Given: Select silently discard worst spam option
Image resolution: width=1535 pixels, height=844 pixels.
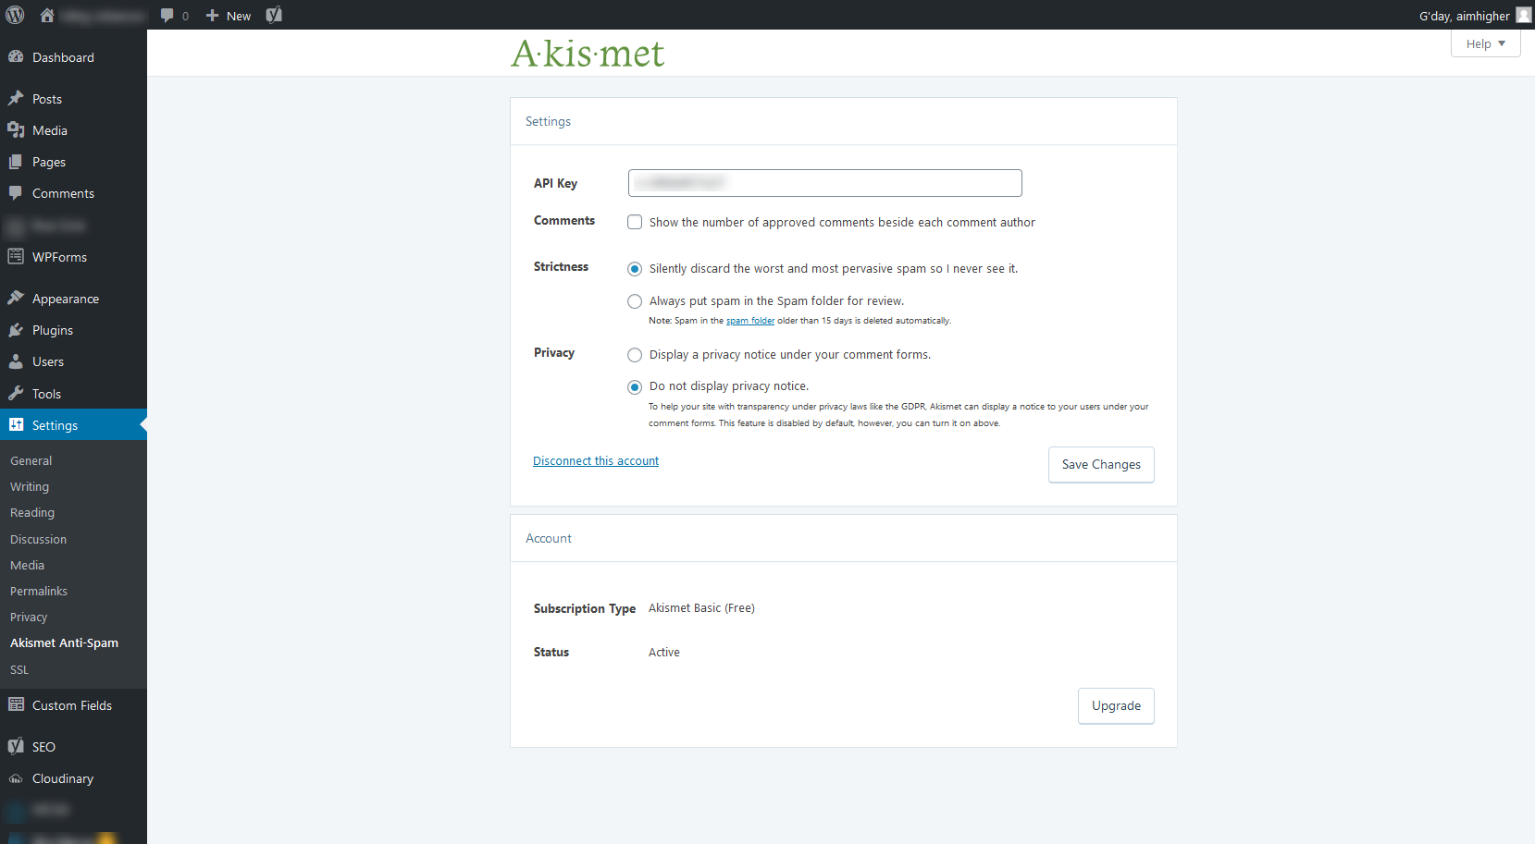Looking at the screenshot, I should (x=635, y=269).
